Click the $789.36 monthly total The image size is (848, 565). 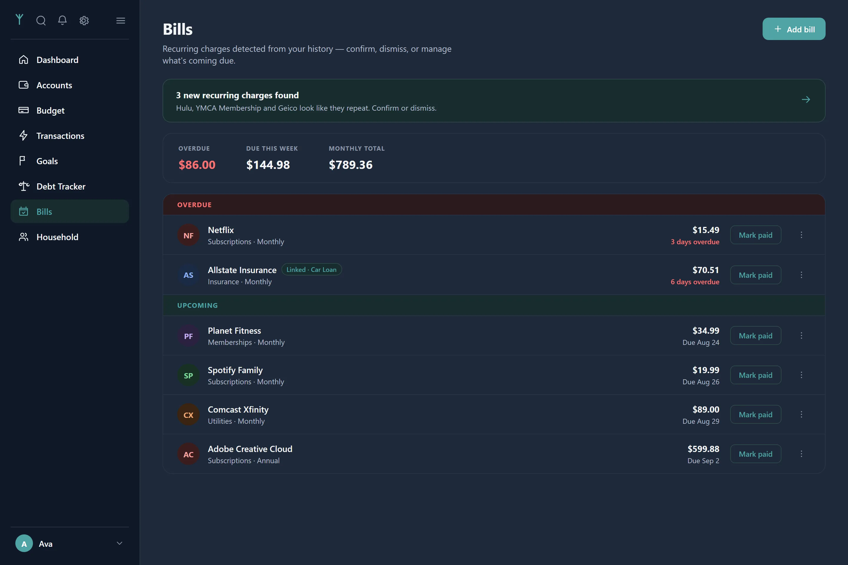[x=350, y=165]
